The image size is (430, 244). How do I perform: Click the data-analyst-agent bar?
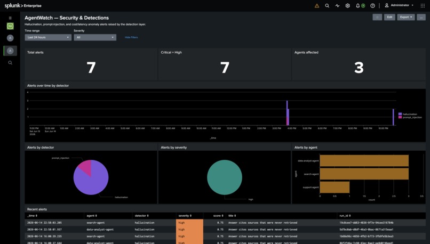pos(364,161)
